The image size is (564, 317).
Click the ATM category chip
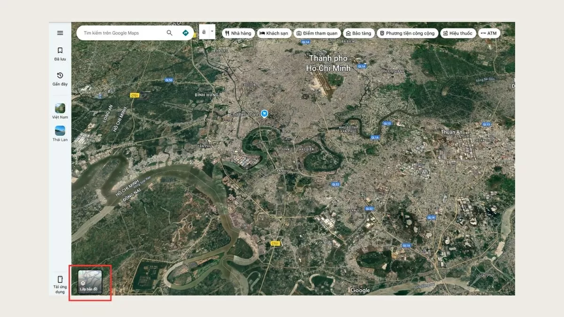pos(489,33)
